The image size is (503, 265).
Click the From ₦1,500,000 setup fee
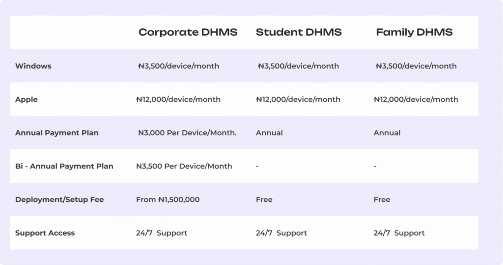tap(168, 199)
